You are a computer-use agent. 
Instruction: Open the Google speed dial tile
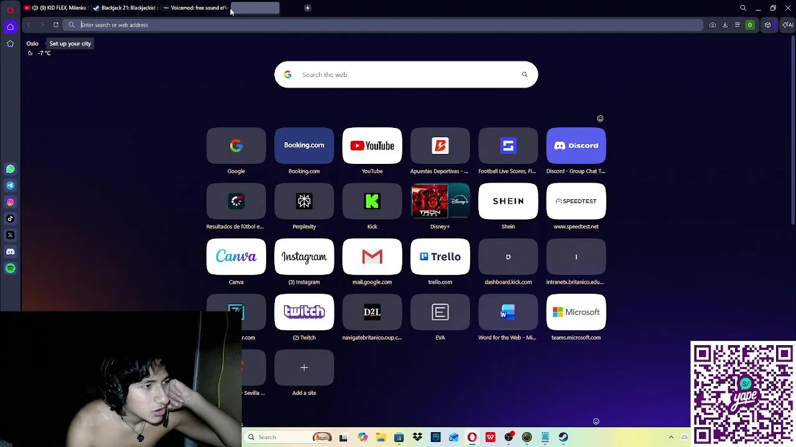(x=236, y=146)
